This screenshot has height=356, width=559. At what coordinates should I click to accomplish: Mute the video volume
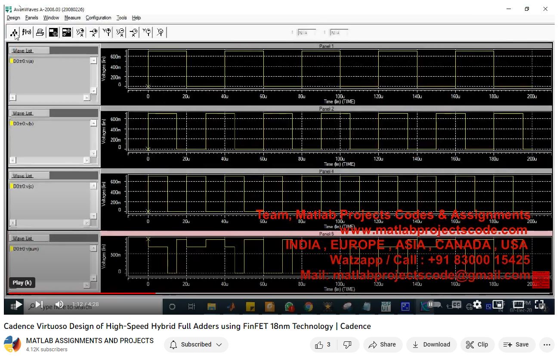pos(60,304)
